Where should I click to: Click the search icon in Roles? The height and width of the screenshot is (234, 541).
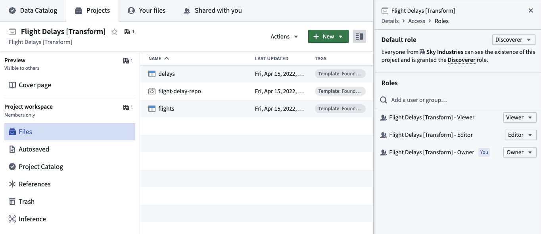(384, 100)
